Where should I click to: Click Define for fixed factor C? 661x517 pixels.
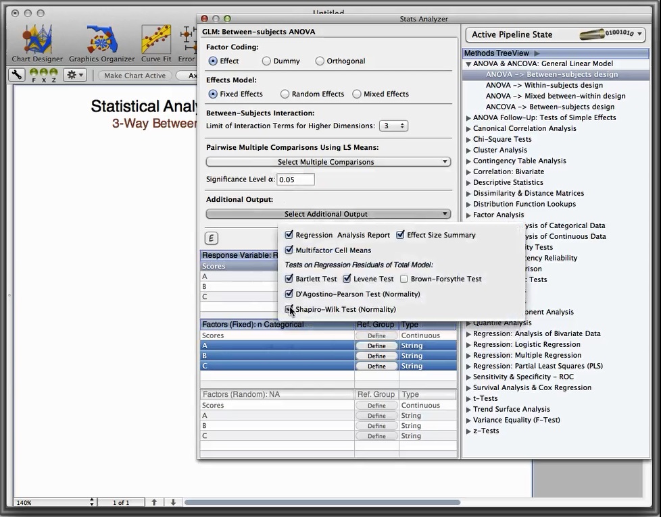tap(376, 366)
